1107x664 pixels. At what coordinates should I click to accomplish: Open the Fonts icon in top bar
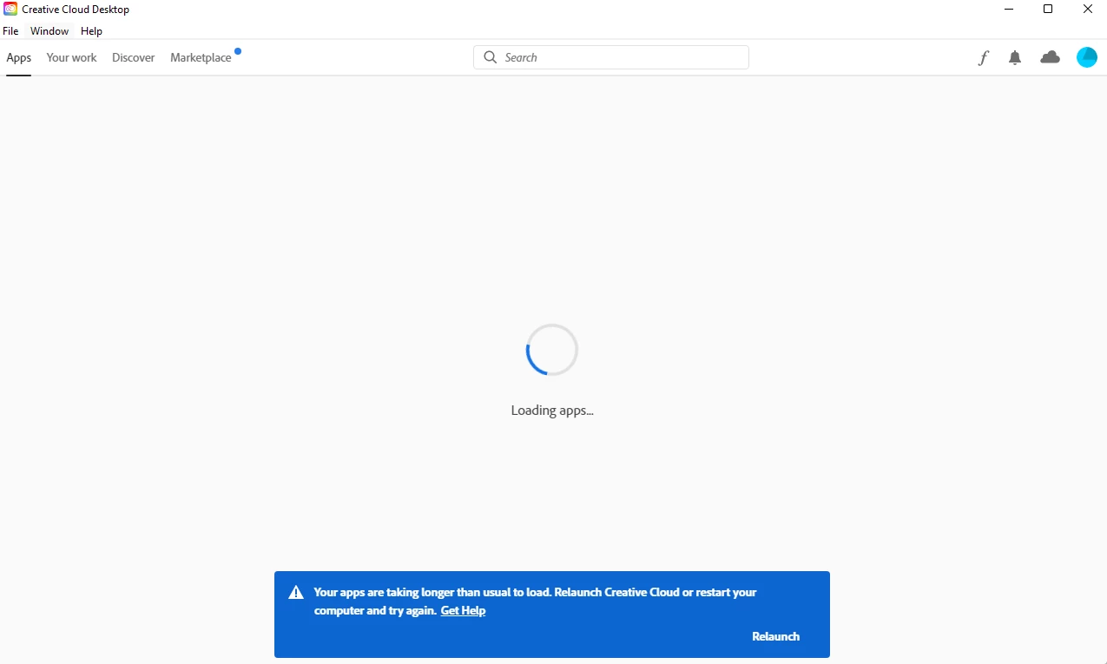click(984, 58)
